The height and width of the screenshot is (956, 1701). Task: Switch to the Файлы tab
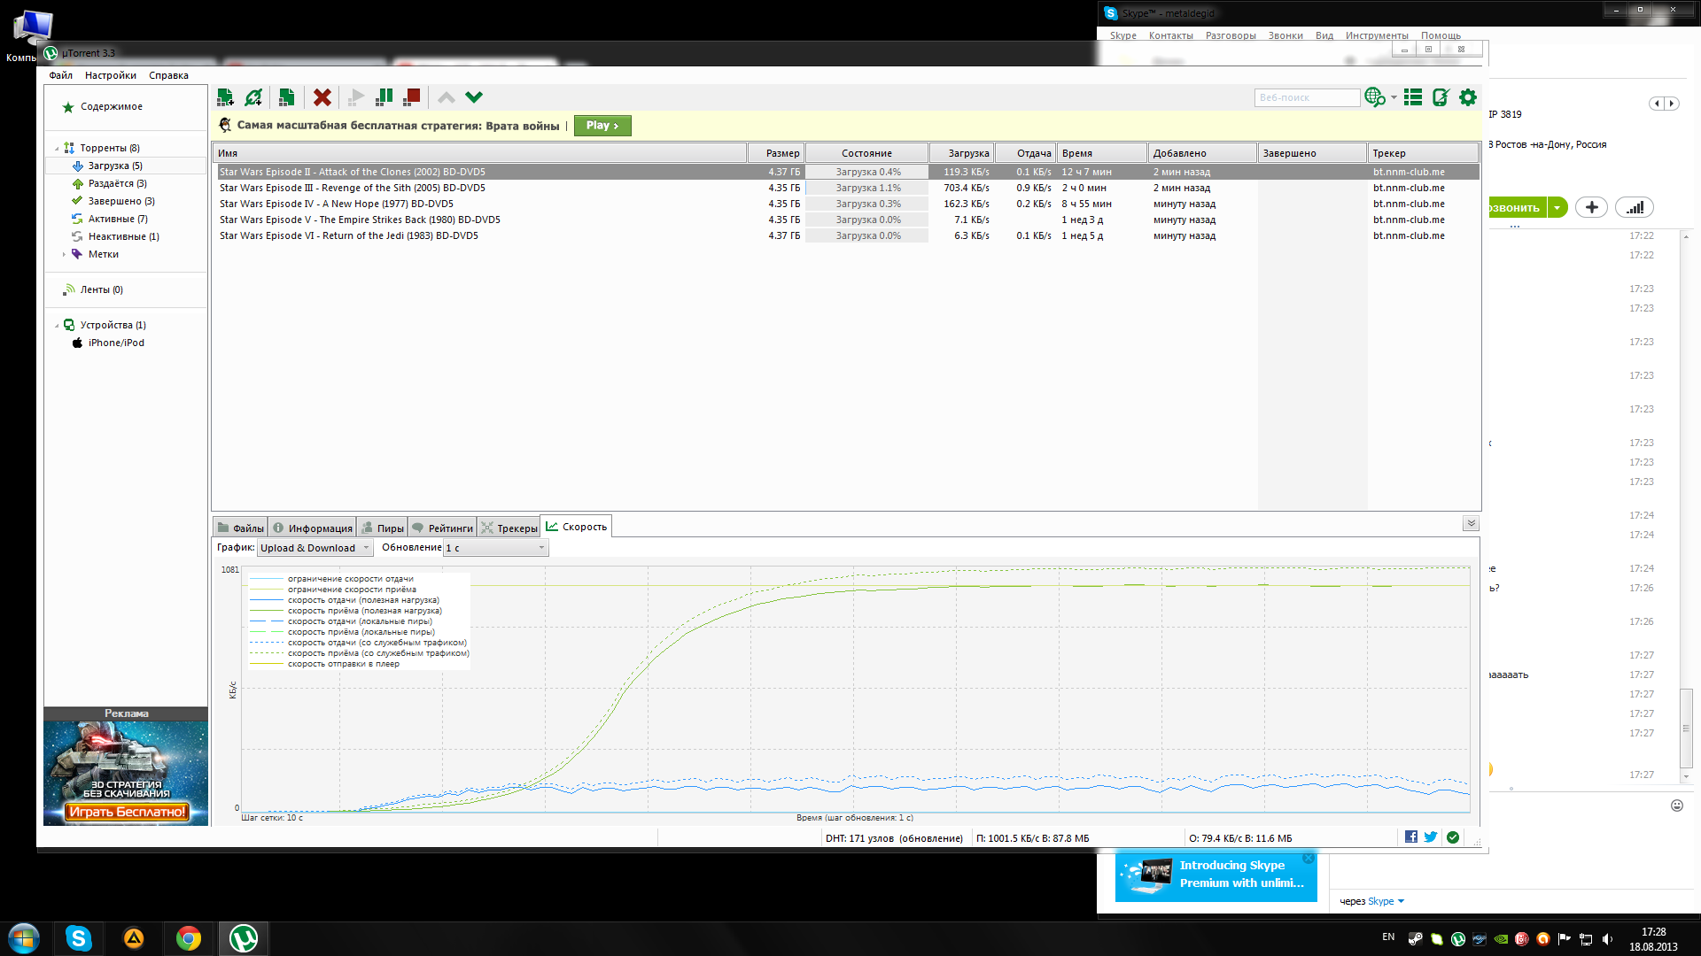[240, 528]
